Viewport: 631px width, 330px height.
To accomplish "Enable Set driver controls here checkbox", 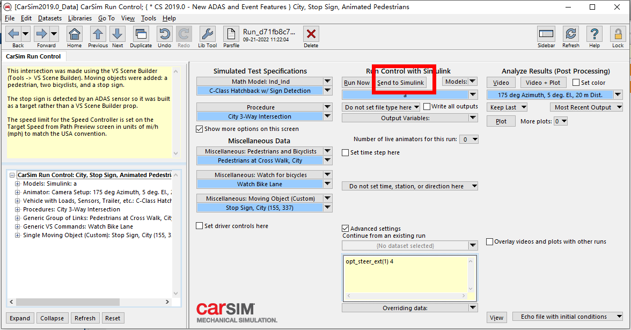I will click(x=199, y=226).
